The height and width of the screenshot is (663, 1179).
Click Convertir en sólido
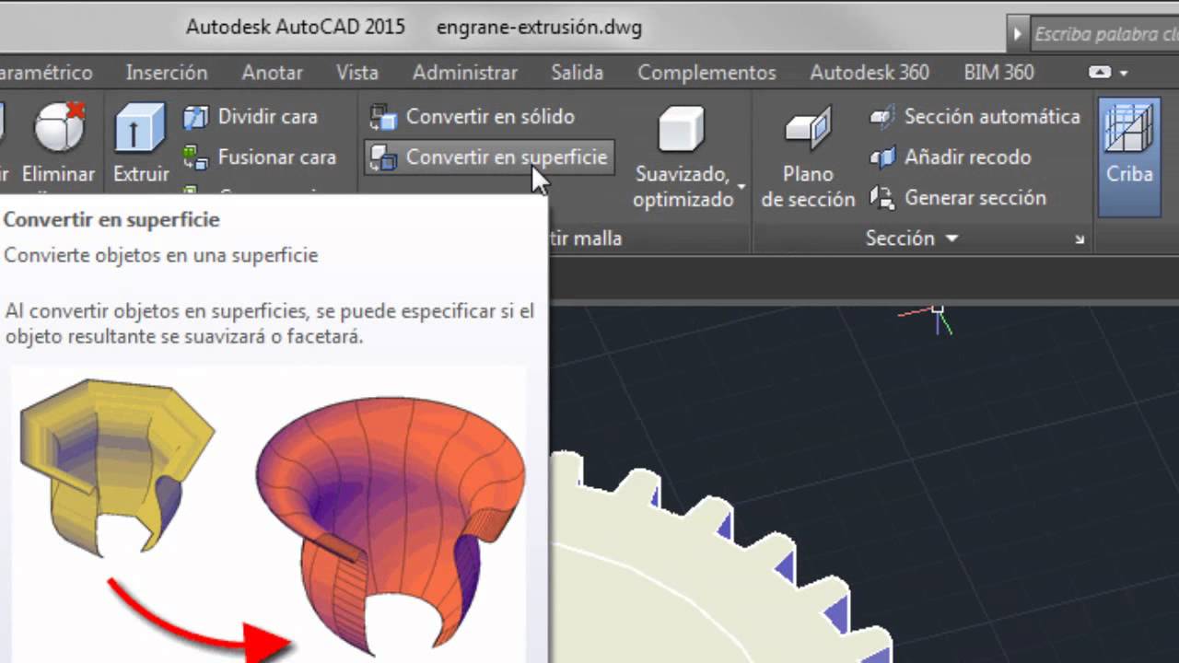472,117
